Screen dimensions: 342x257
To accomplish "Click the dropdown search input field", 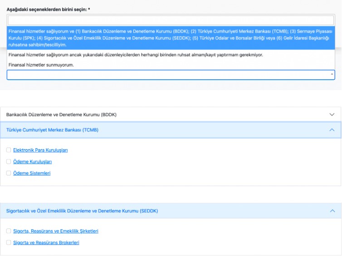I will click(171, 20).
